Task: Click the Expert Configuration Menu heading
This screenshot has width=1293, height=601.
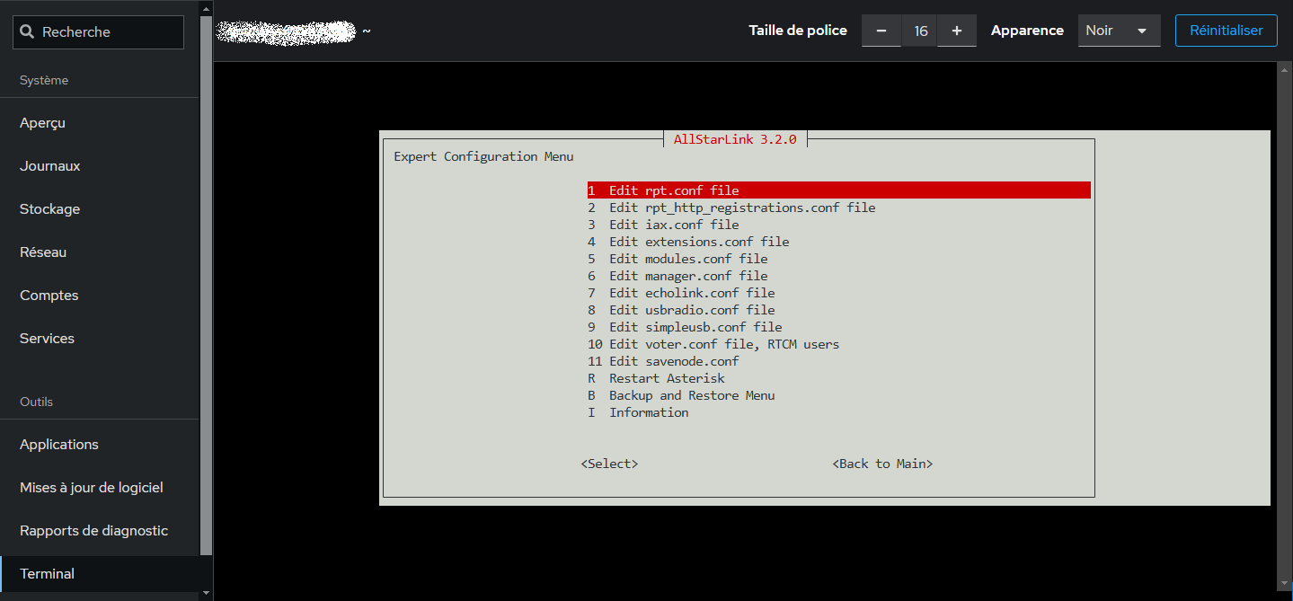Action: [483, 156]
